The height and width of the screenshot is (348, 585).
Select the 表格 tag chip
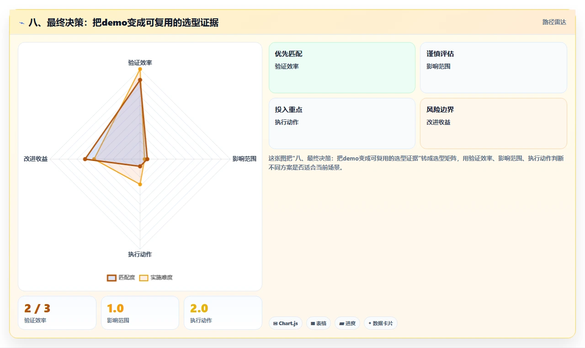coord(319,323)
